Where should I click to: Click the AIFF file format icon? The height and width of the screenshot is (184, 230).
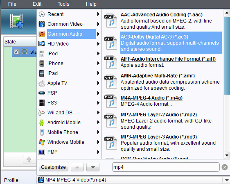(x=111, y=62)
